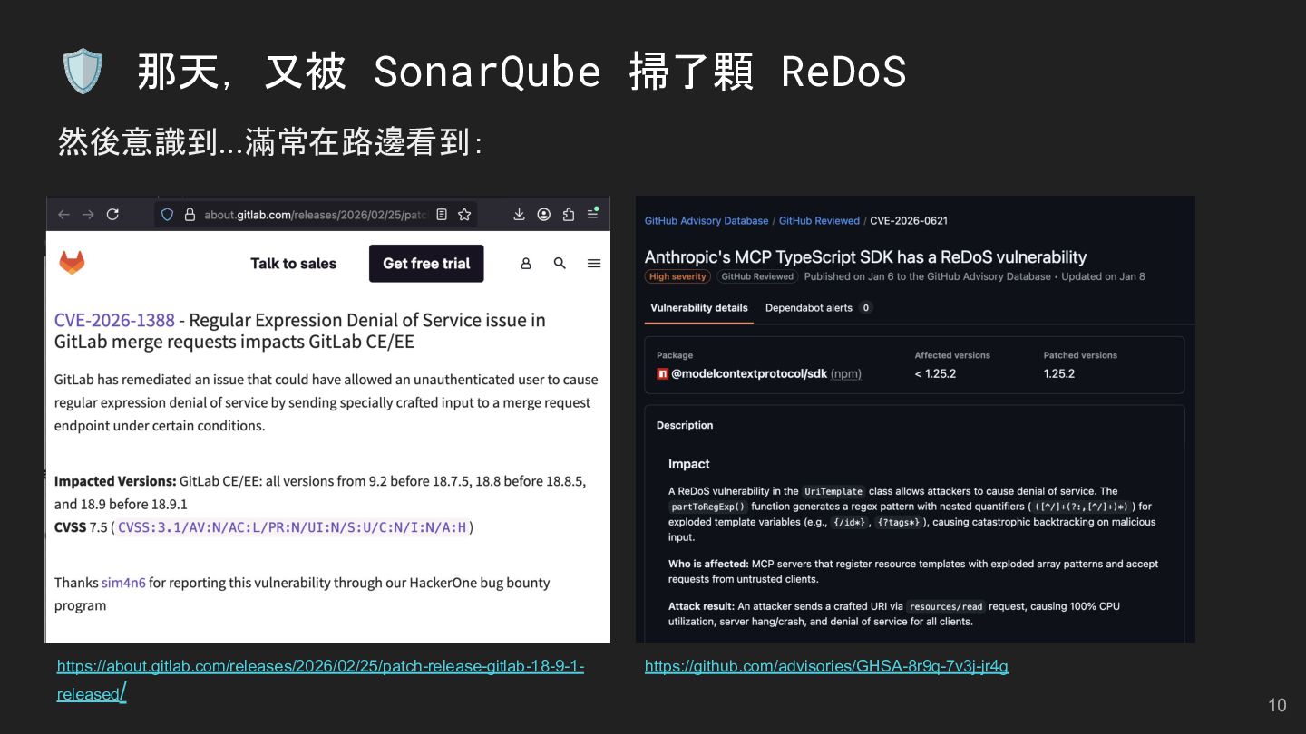The width and height of the screenshot is (1306, 734).
Task: Open the browser downloads icon
Action: 519,215
